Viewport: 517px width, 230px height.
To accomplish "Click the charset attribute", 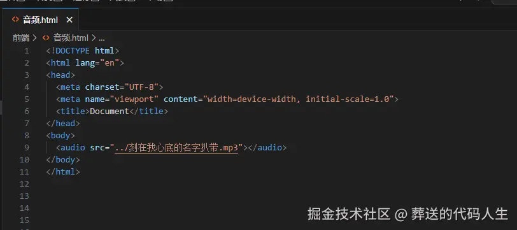I will click(x=102, y=87).
